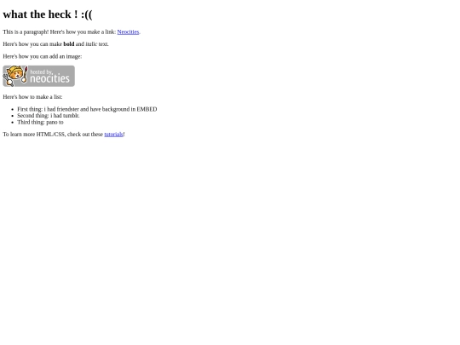Image resolution: width=460 pixels, height=345 pixels.
Task: Click the bullet before 'Second thing'
Action: 12,116
